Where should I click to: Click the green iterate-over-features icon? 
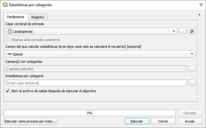click(192, 31)
